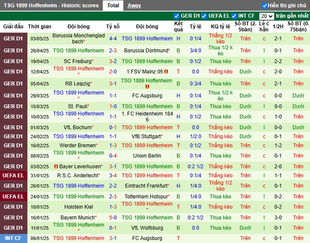
Task: Click the 1/2H column header
Action: coord(278,26)
